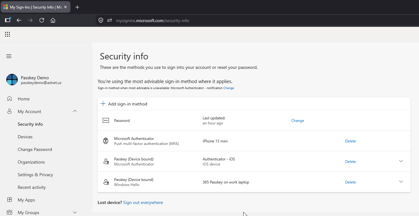Collapse the sidebar with hamburger icon

pos(9,56)
